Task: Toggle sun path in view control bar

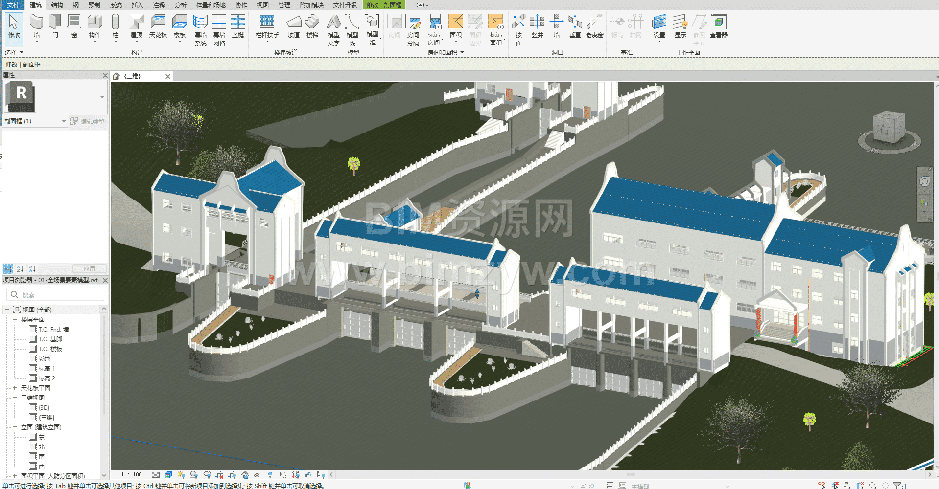Action: click(x=181, y=475)
